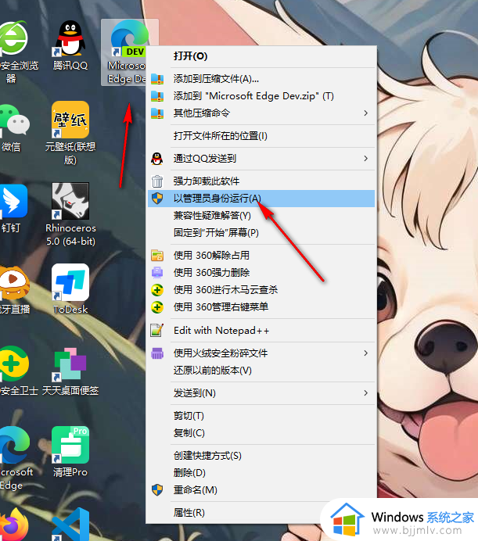Screen dimensions: 478x541
Task: Choose 剪切(T) from the menu
Action: pos(261,416)
